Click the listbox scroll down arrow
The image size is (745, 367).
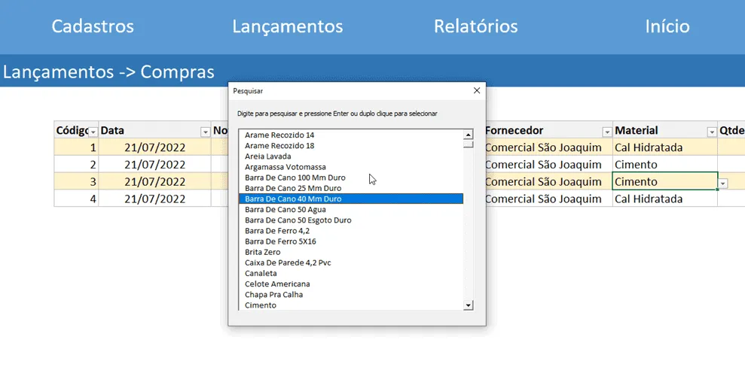point(469,305)
